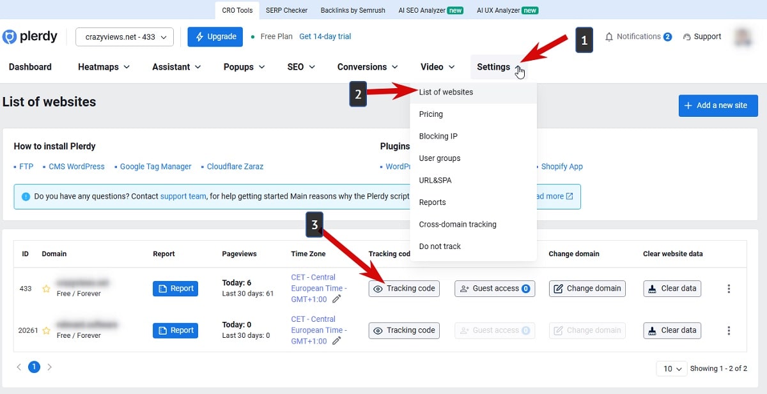767x394 pixels.
Task: Click the Report button for site 20261
Action: [x=175, y=330]
